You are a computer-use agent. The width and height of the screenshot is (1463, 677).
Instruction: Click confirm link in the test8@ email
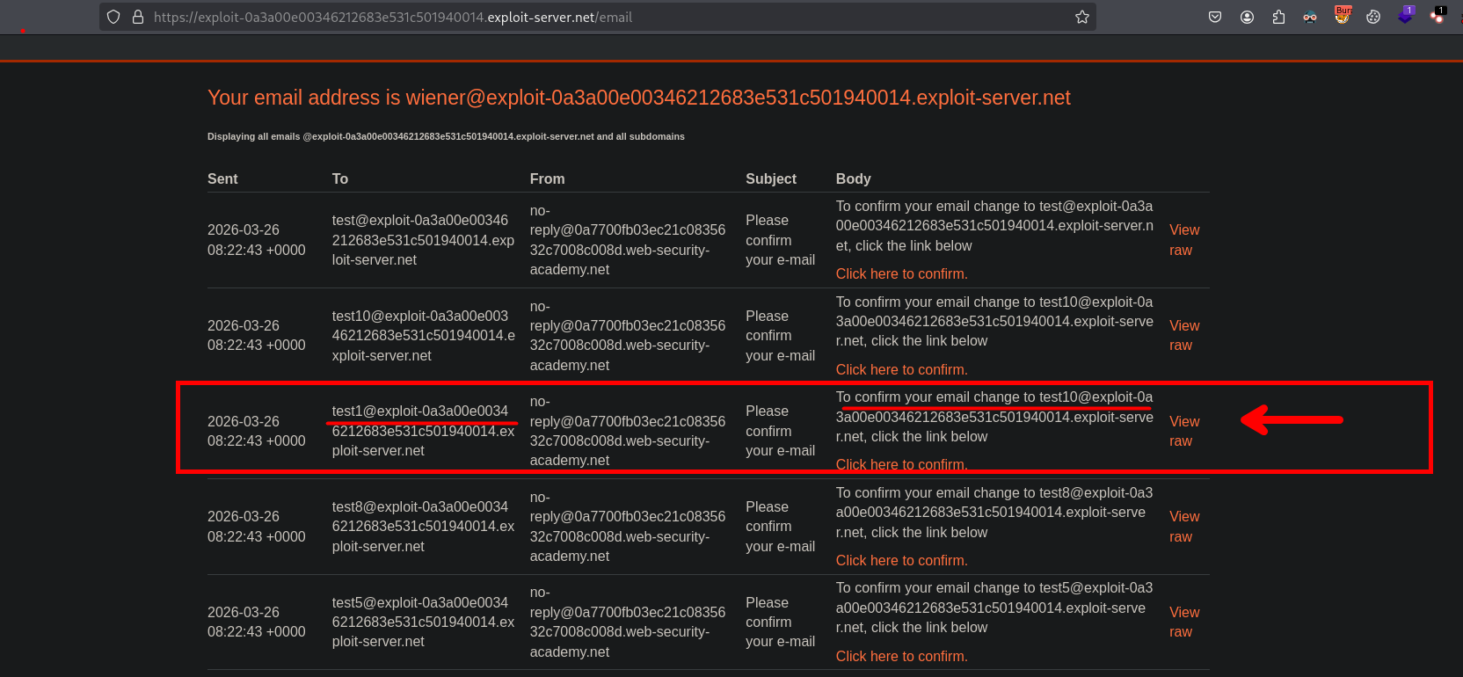point(901,561)
